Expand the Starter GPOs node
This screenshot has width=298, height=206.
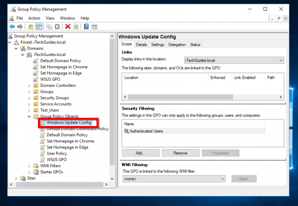click(x=29, y=172)
